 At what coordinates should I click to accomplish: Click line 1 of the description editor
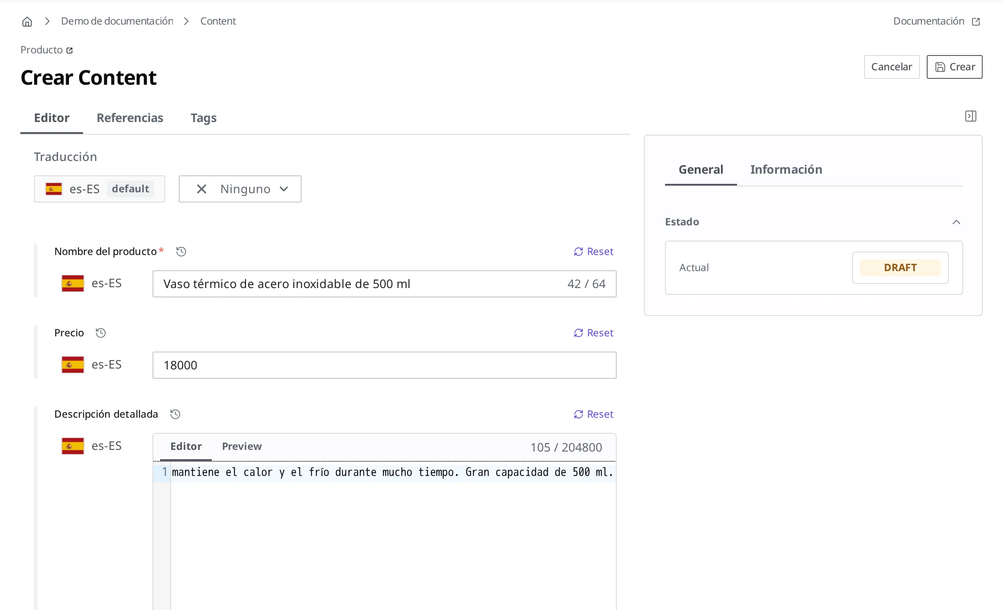pyautogui.click(x=392, y=472)
